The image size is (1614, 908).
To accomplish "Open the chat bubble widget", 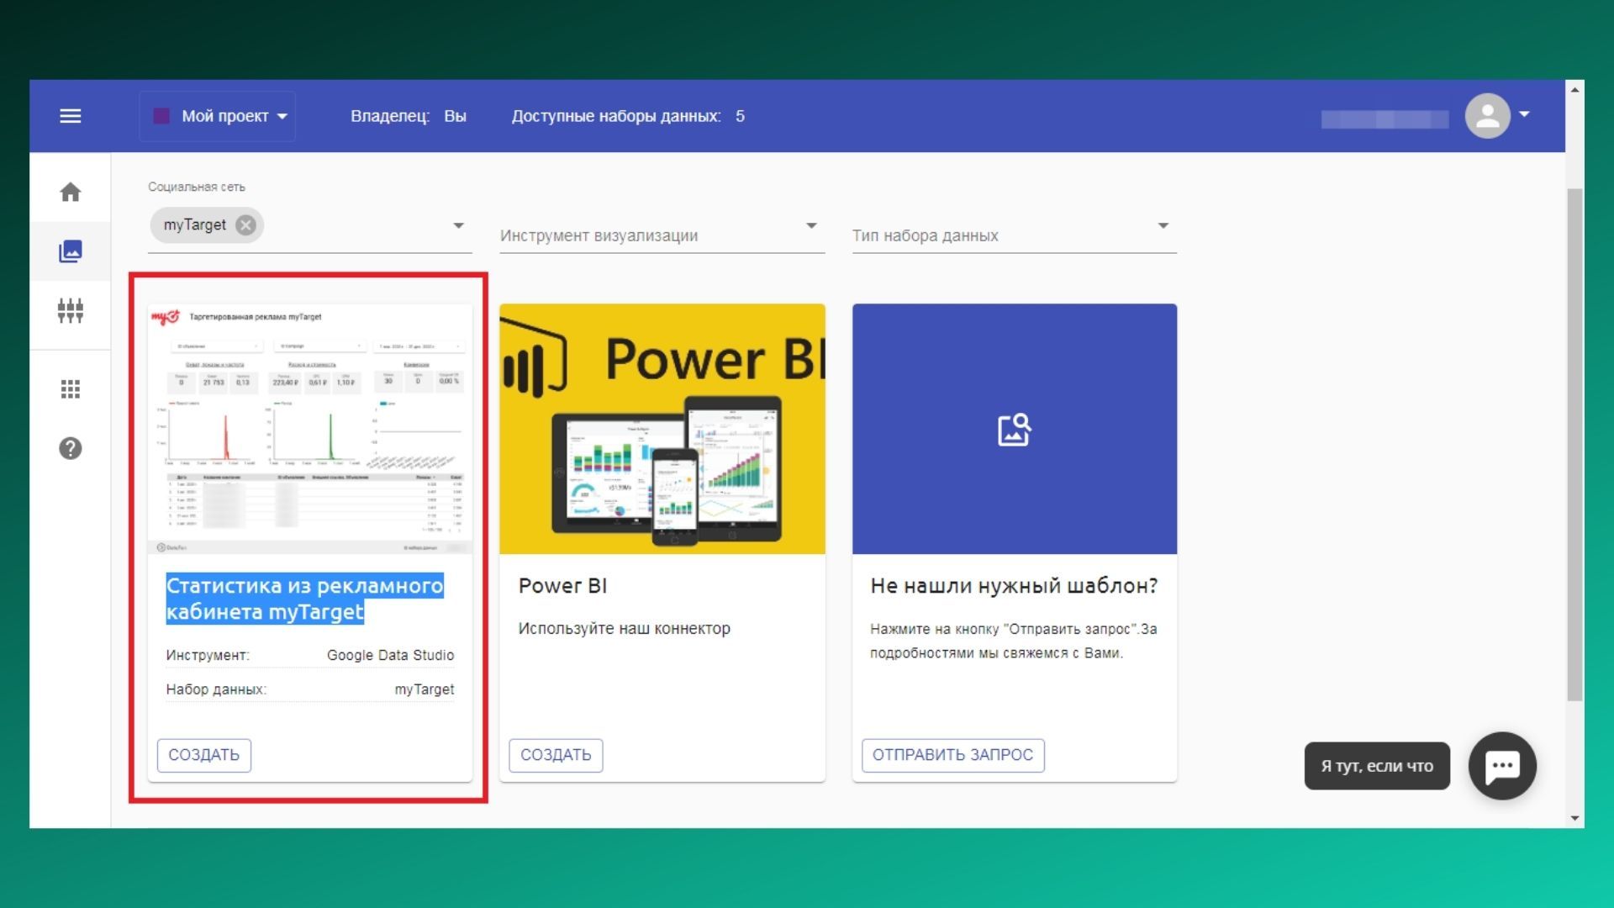I will pyautogui.click(x=1502, y=766).
